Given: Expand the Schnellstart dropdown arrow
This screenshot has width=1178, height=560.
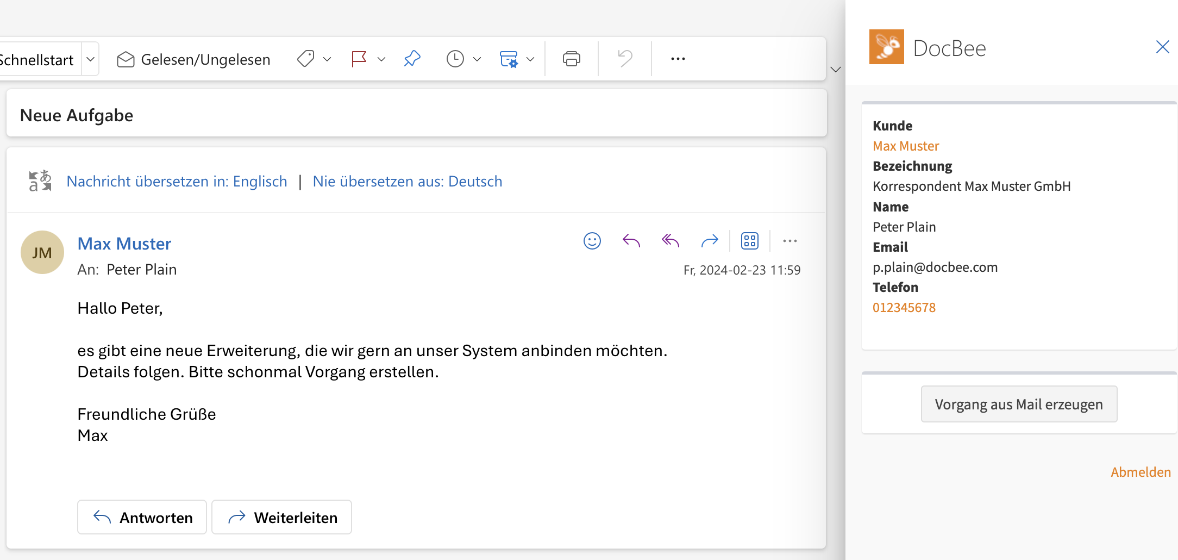Looking at the screenshot, I should coord(91,59).
